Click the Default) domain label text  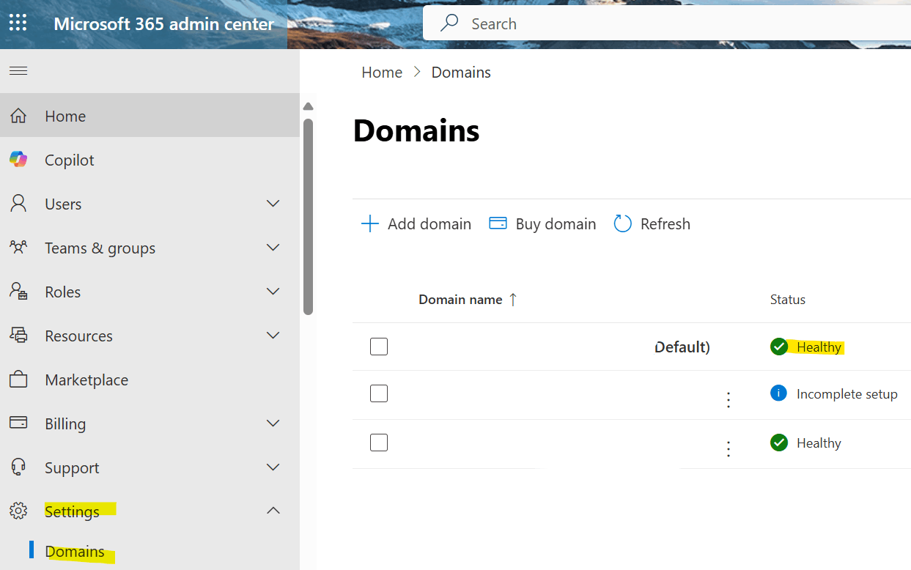pyautogui.click(x=682, y=347)
